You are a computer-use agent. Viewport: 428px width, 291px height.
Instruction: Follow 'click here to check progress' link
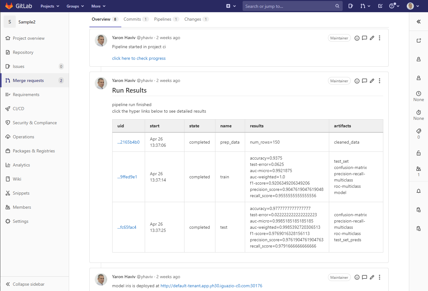pos(139,58)
